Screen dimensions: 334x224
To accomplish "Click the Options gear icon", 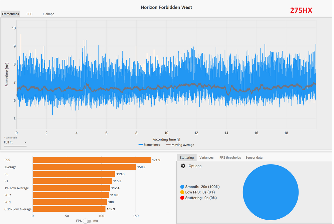I will (x=183, y=166).
